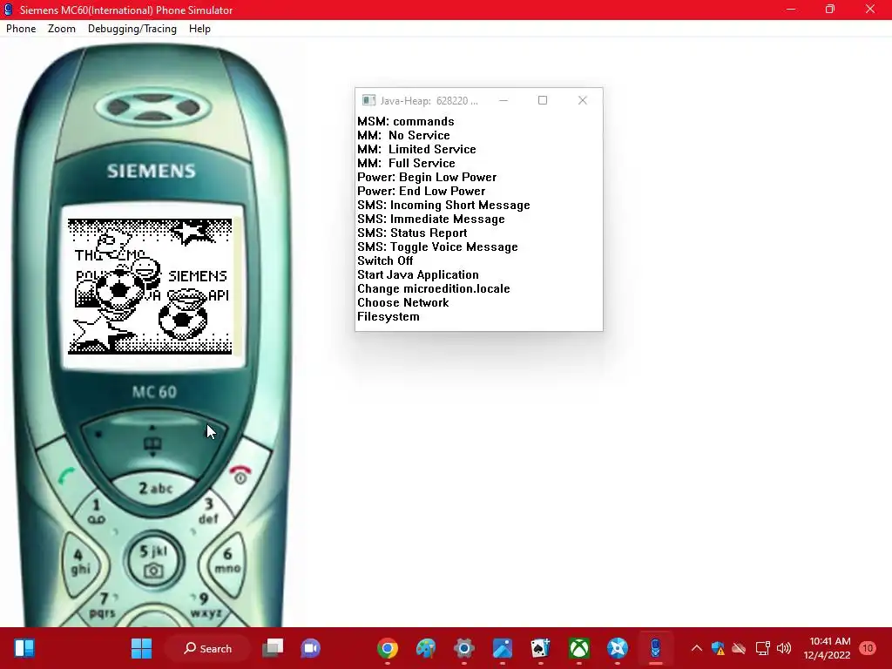892x669 pixels.
Task: Open the notification badge showing 10
Action: click(x=868, y=648)
